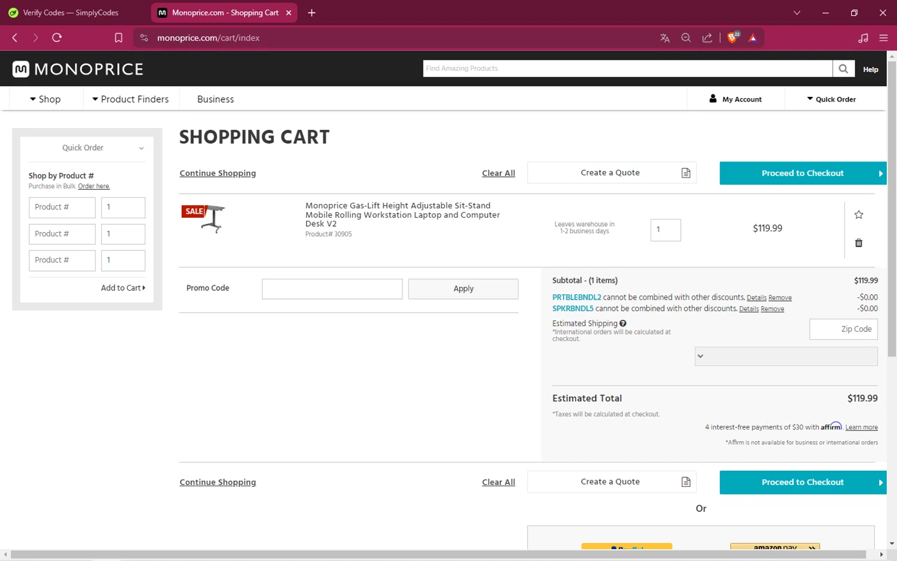Expand the Shop menu

[x=45, y=99]
